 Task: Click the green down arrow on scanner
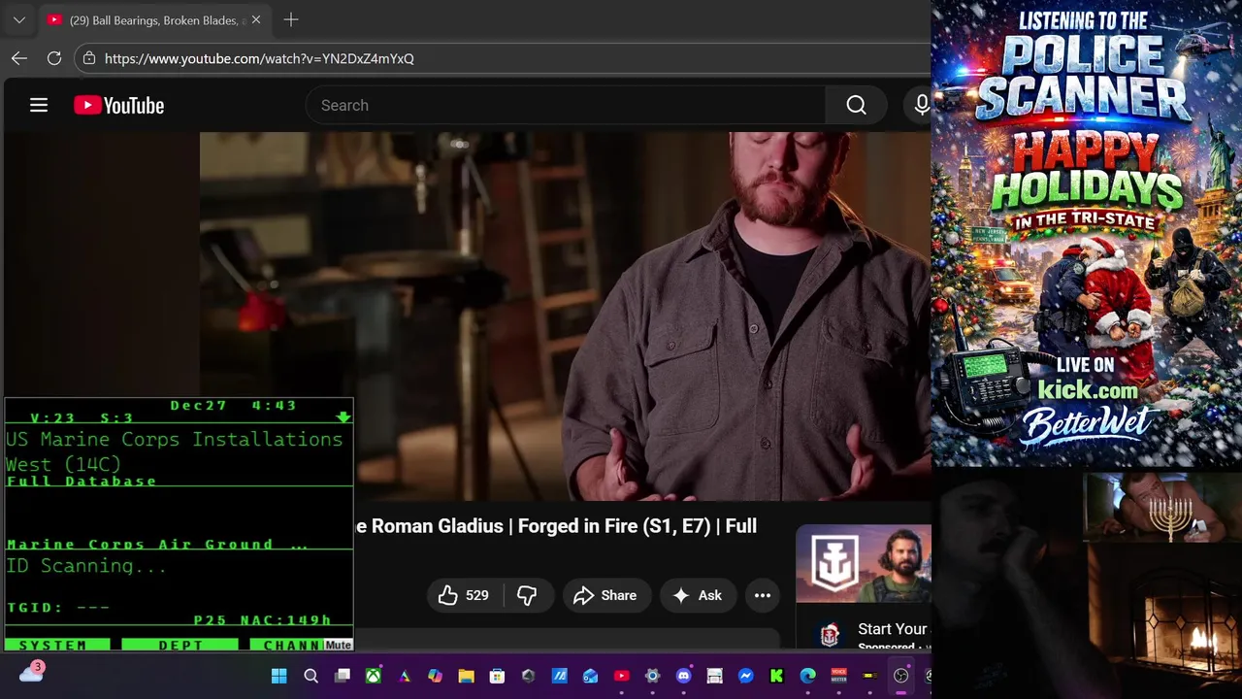(x=343, y=417)
